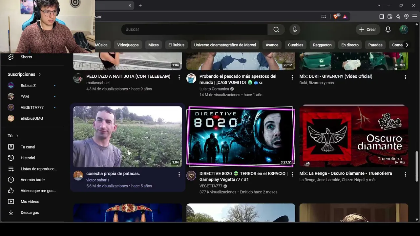420x236 pixels.
Task: Select the Cumbias chip
Action: [296, 45]
